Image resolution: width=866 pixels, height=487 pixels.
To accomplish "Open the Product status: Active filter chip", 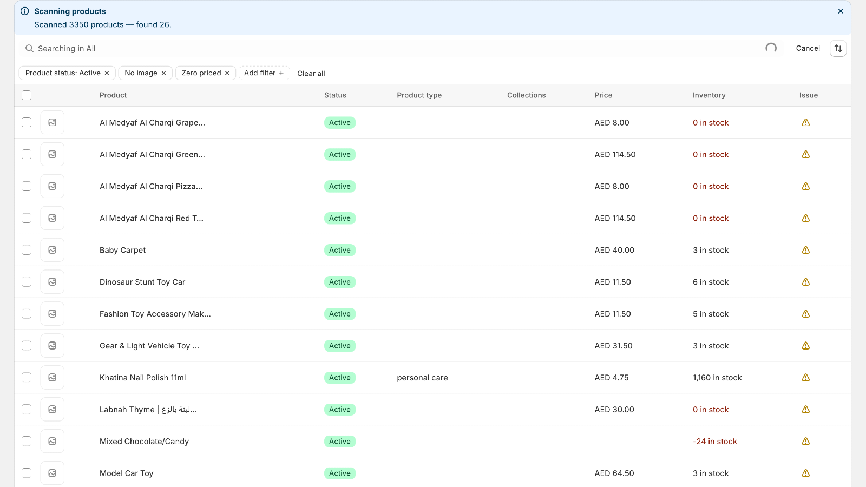I will pos(62,73).
